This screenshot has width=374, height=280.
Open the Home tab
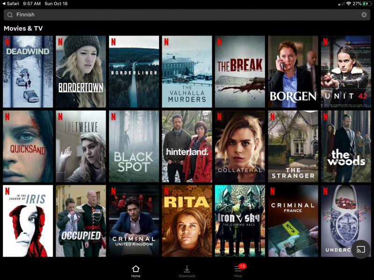pos(136,271)
